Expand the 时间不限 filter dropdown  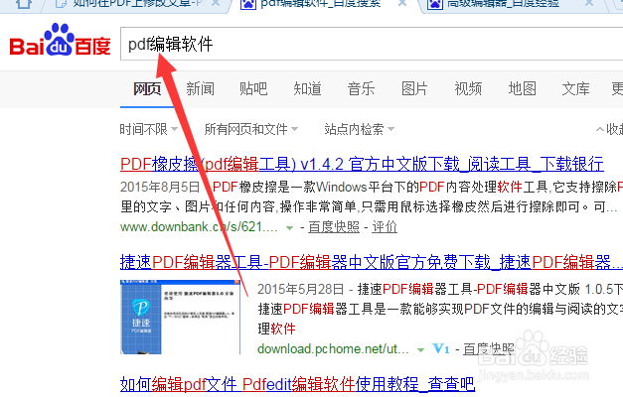tap(149, 129)
